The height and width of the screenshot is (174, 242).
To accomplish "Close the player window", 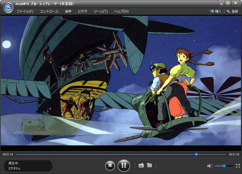I will [x=235, y=3].
